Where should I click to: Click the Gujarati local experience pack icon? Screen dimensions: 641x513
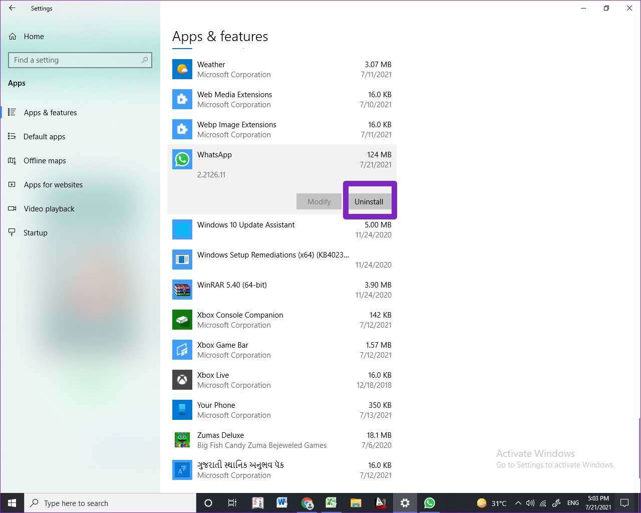click(x=182, y=470)
